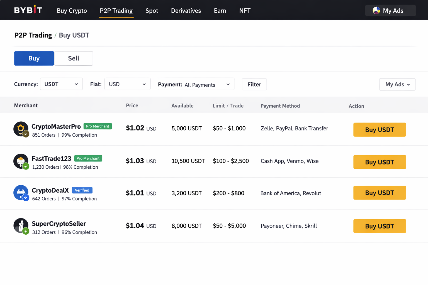This screenshot has width=428, height=285.
Task: Buy USDT from CryptoMasterPro
Action: coord(380,130)
